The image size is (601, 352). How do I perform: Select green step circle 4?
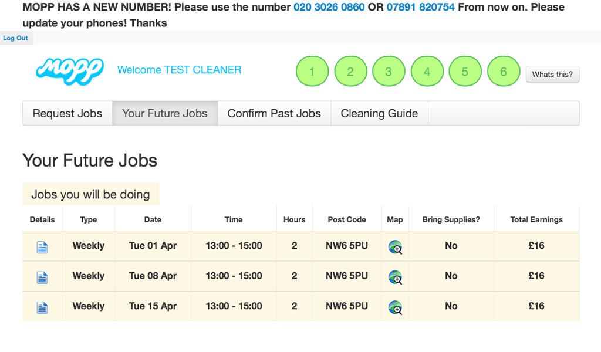point(427,71)
